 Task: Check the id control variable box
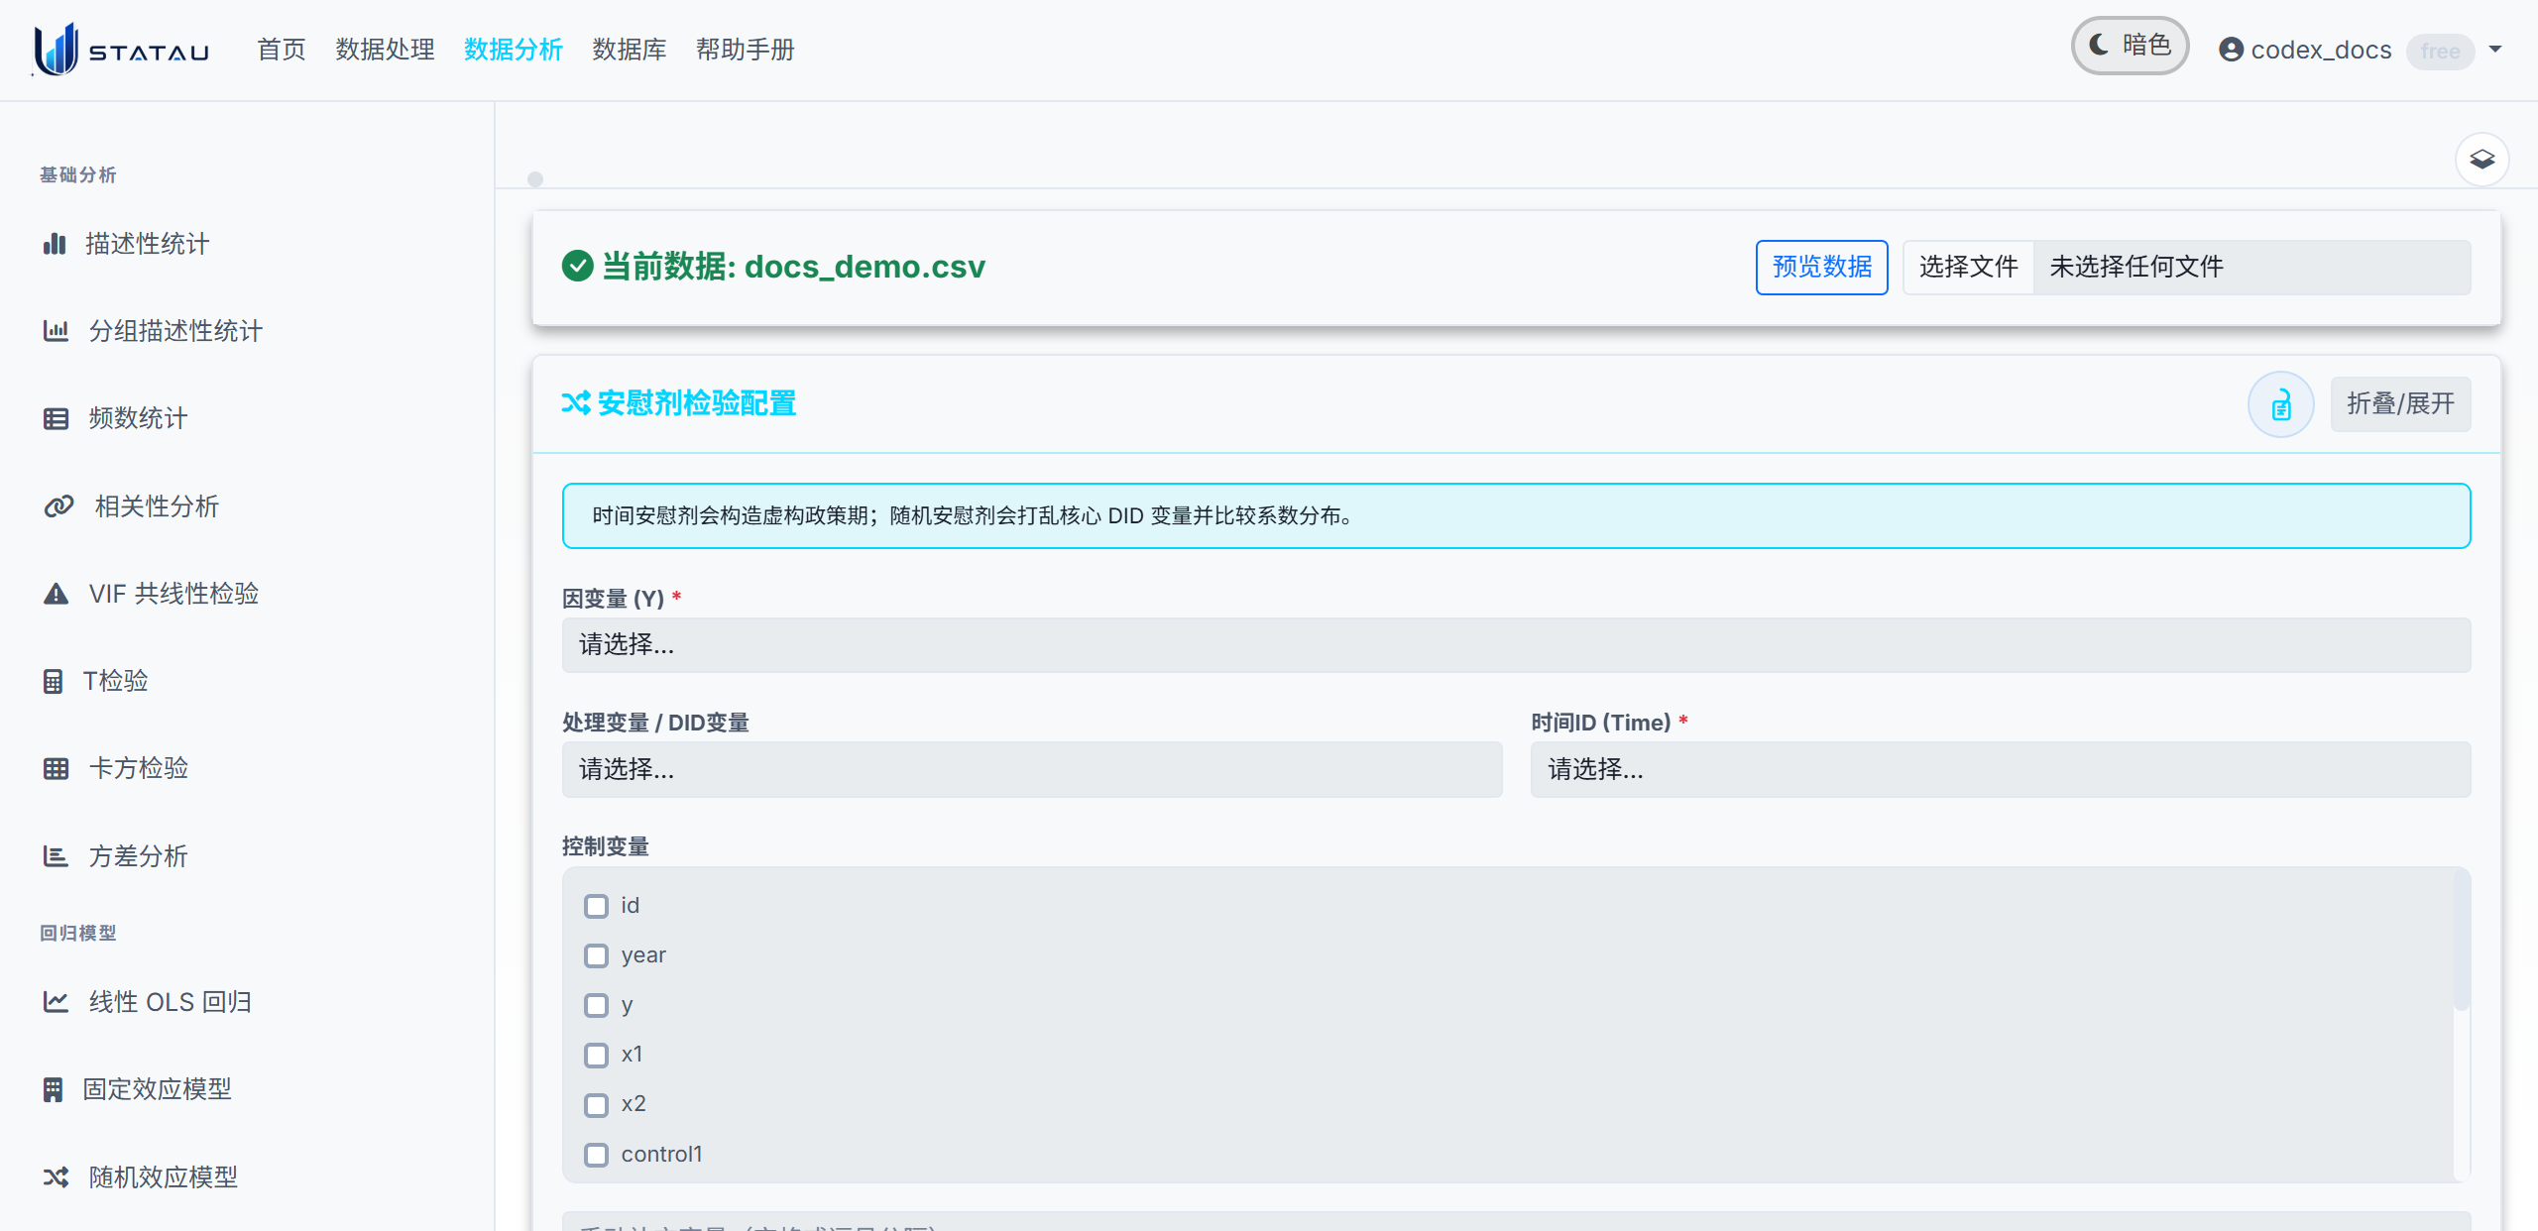pyautogui.click(x=596, y=906)
